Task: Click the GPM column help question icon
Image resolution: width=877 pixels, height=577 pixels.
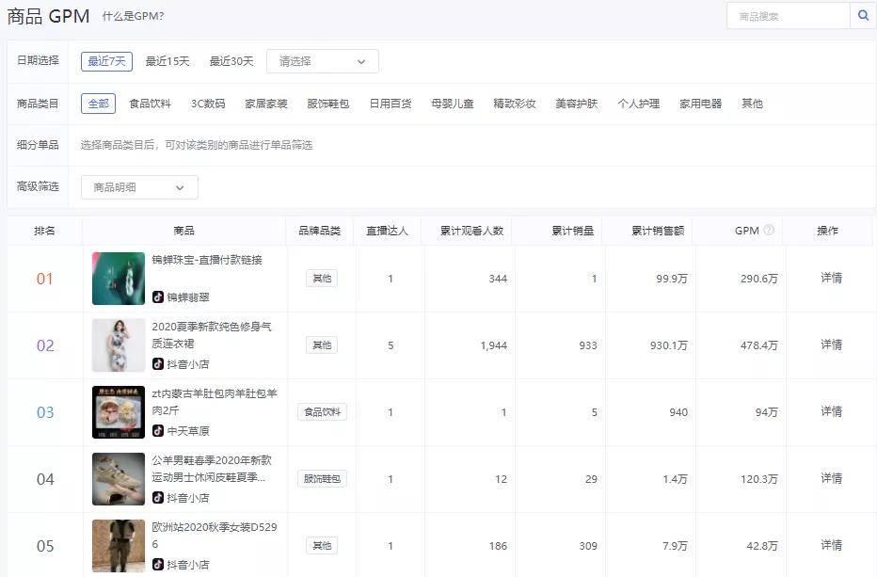Action: coord(769,230)
